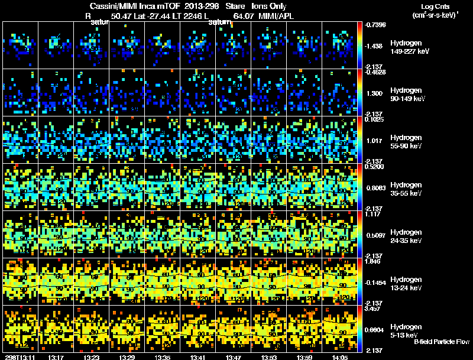Click the '13:35' time axis label
Screen dimensions: 473x360
[x=162, y=357]
